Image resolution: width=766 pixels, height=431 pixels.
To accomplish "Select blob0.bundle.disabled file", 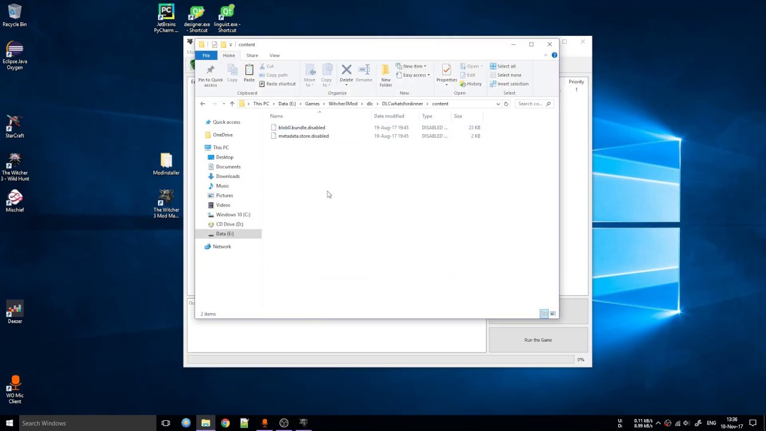I will pyautogui.click(x=301, y=128).
